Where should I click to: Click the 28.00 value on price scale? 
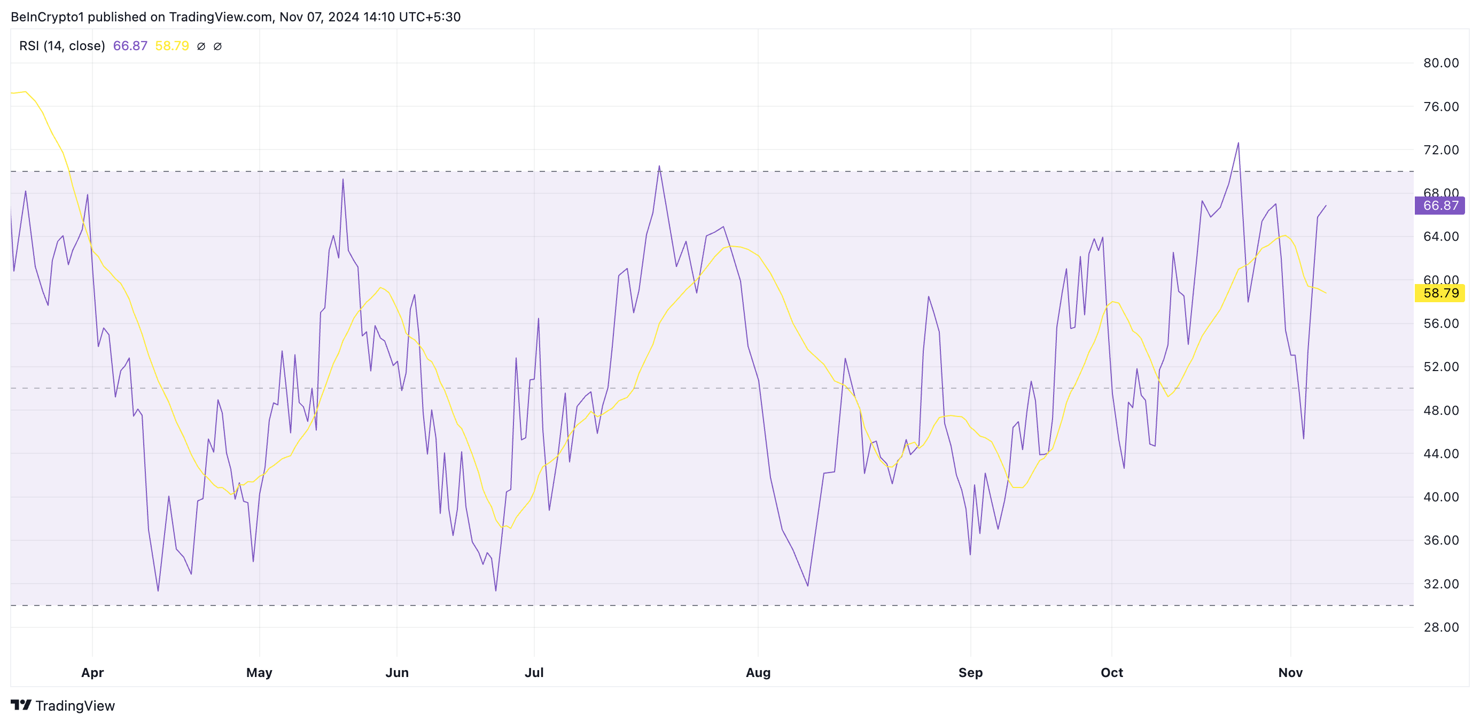click(1441, 627)
